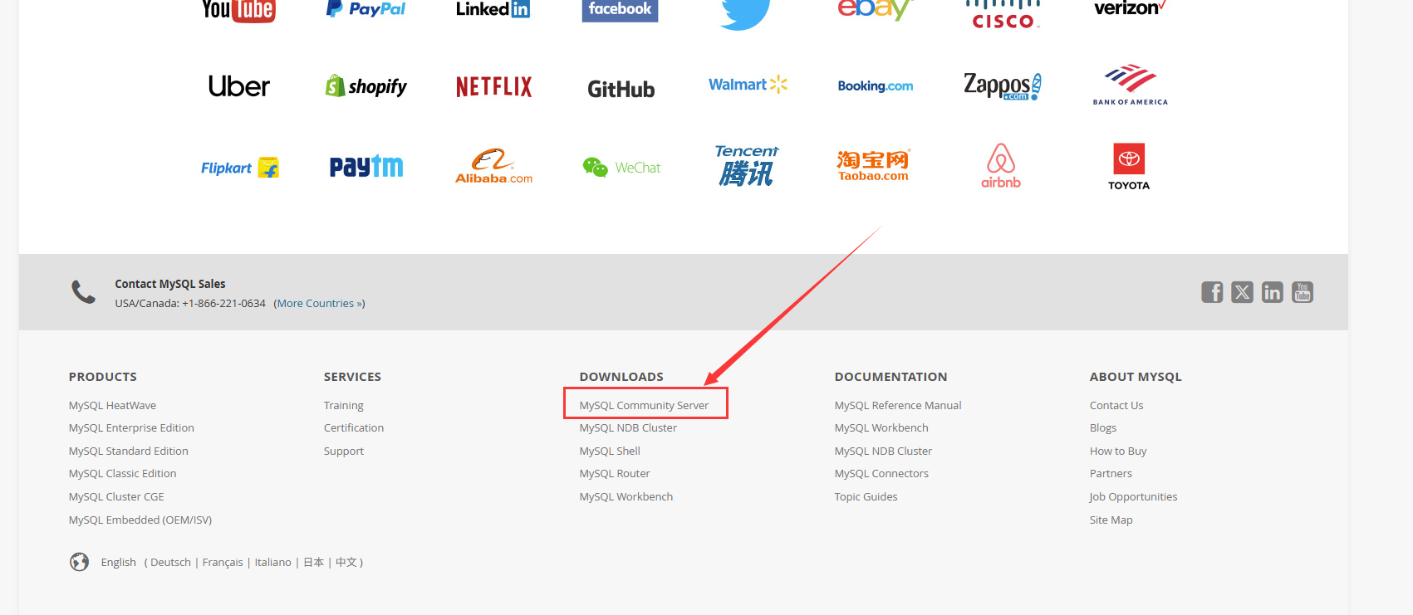The height and width of the screenshot is (615, 1413).
Task: Open MySQL Community Server download link
Action: pos(644,405)
